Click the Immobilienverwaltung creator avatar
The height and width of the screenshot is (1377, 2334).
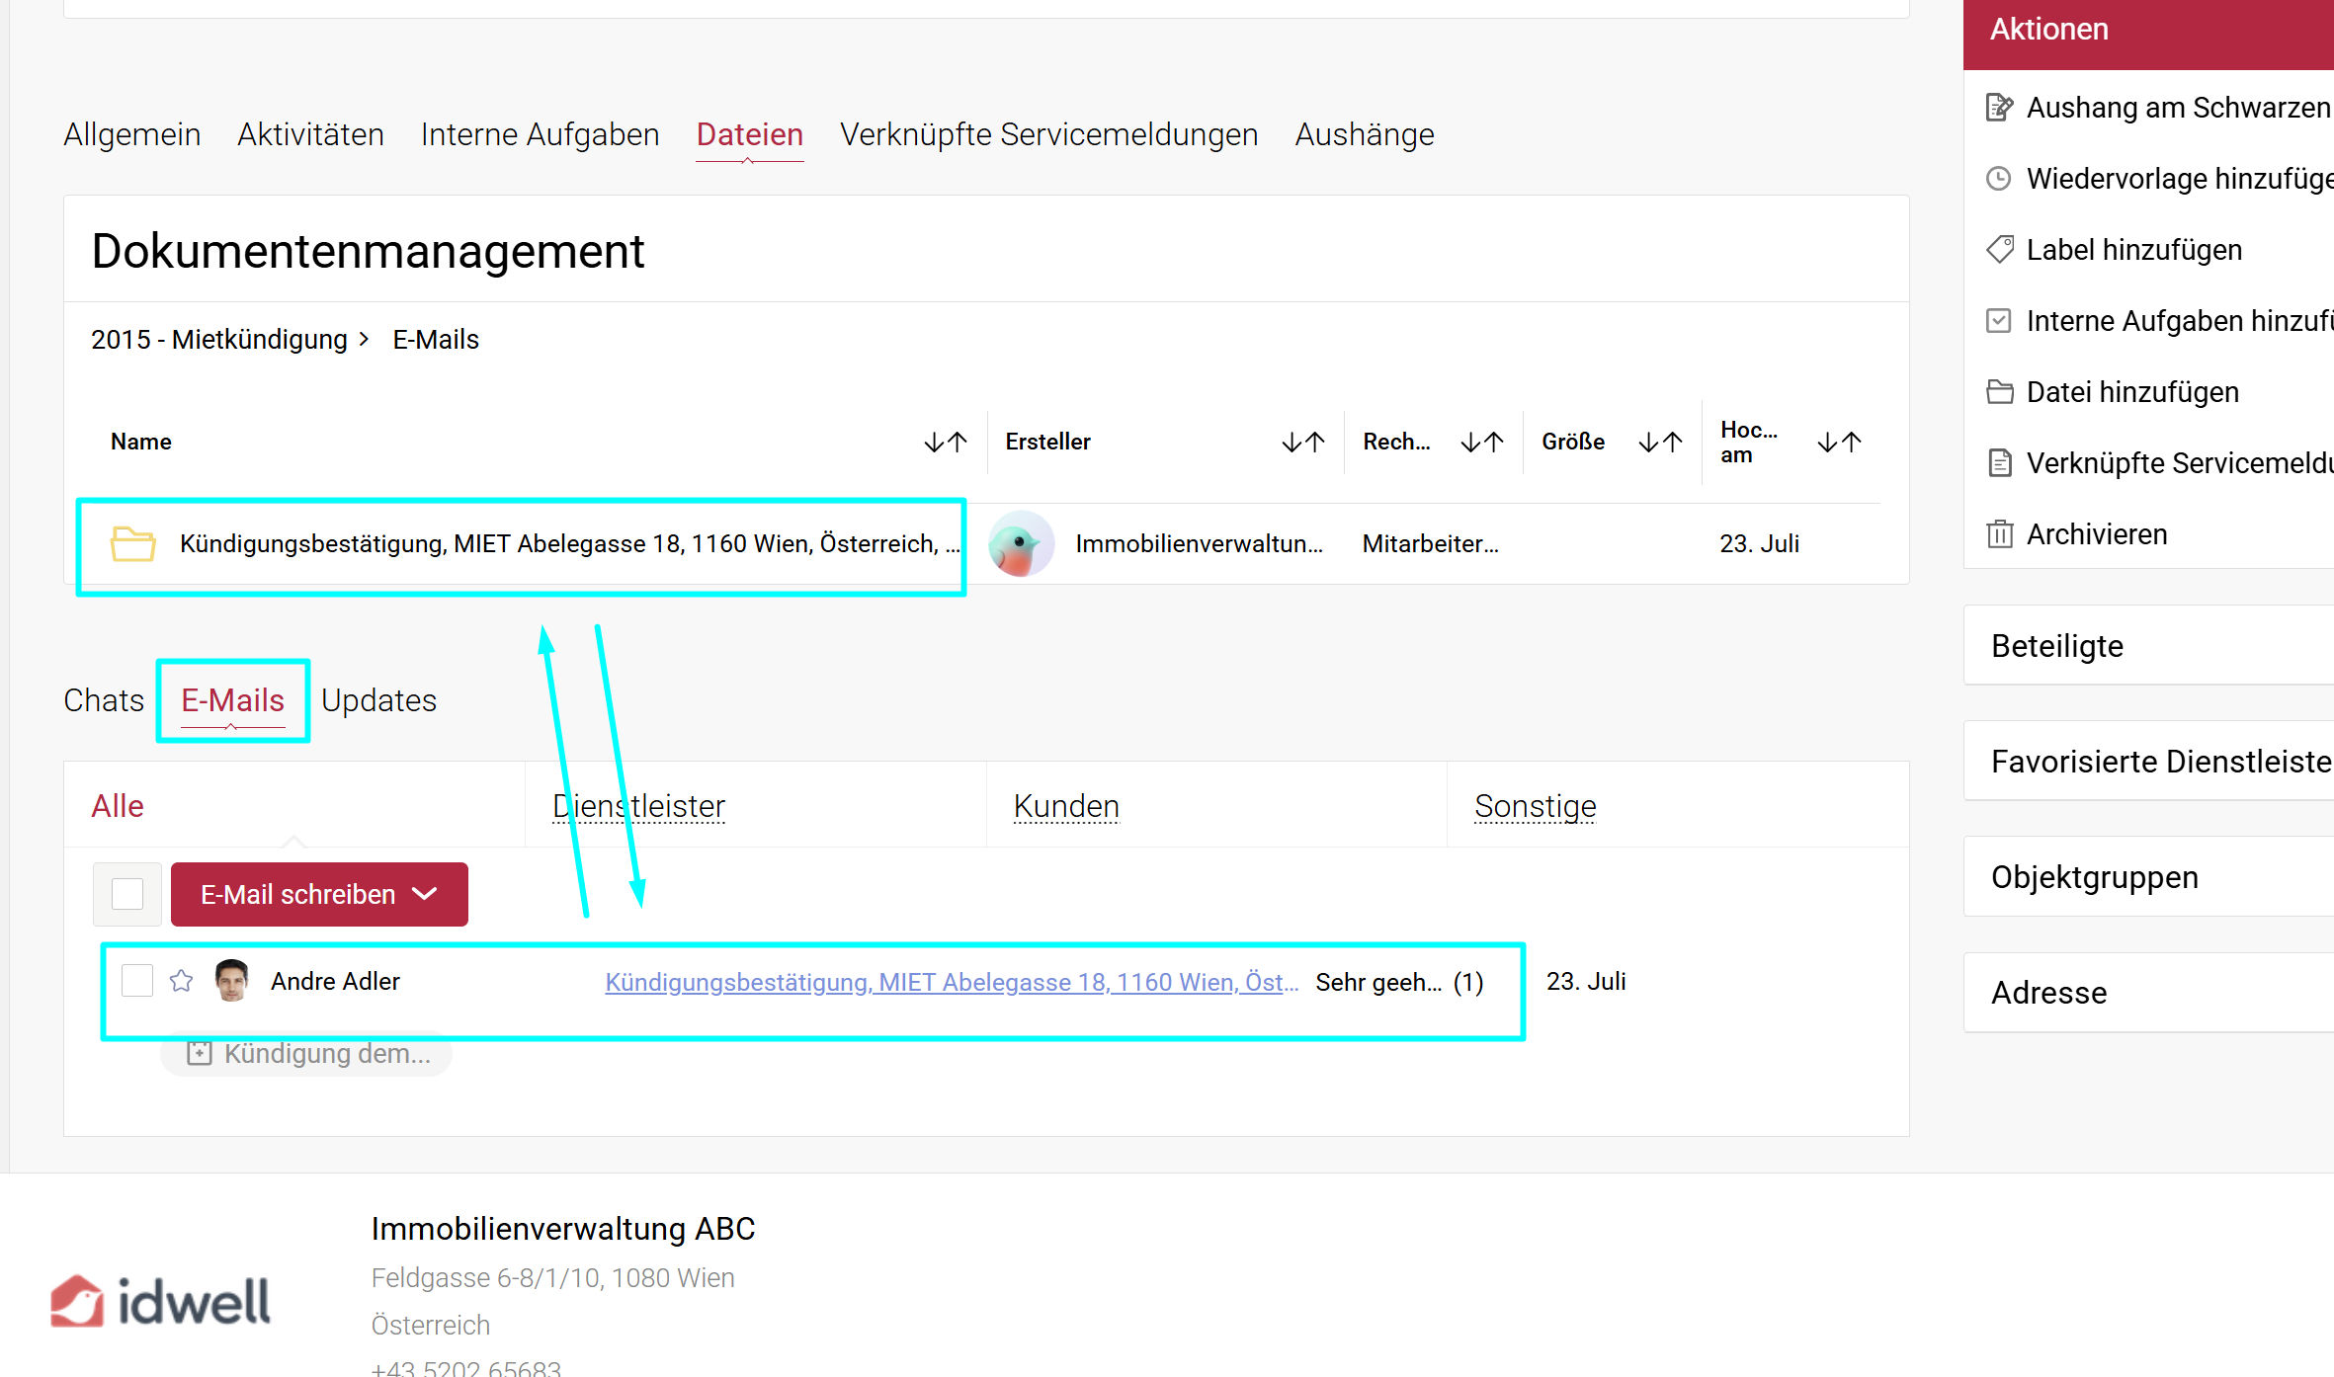pos(1021,544)
